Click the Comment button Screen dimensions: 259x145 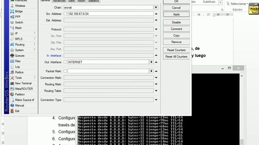(x=176, y=29)
